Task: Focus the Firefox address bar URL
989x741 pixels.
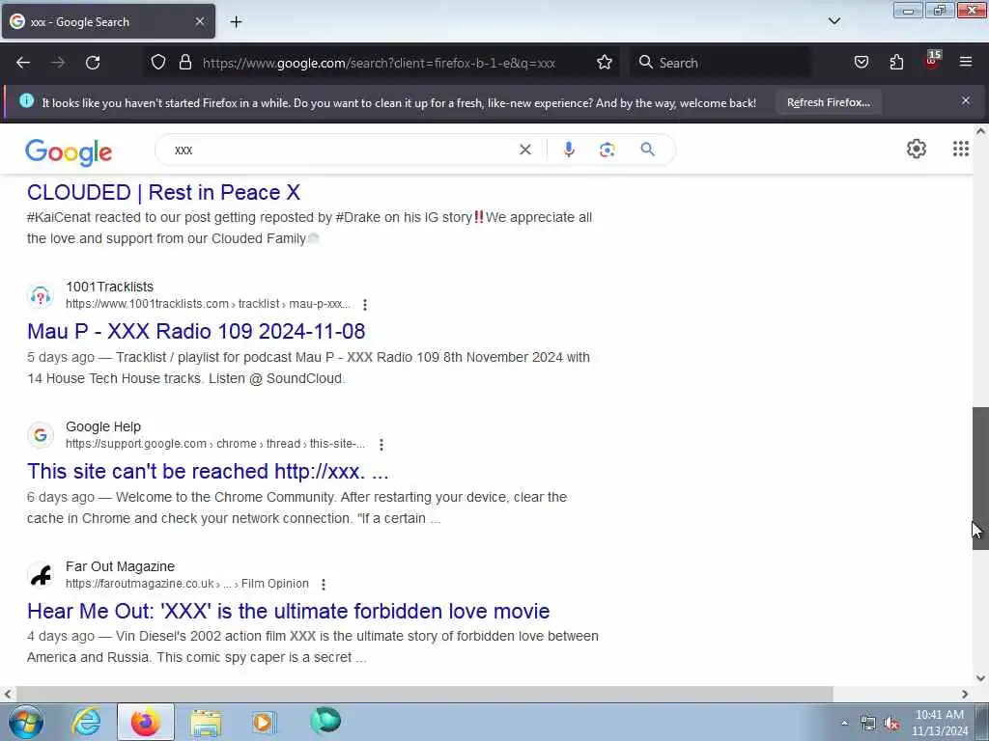Action: (379, 63)
